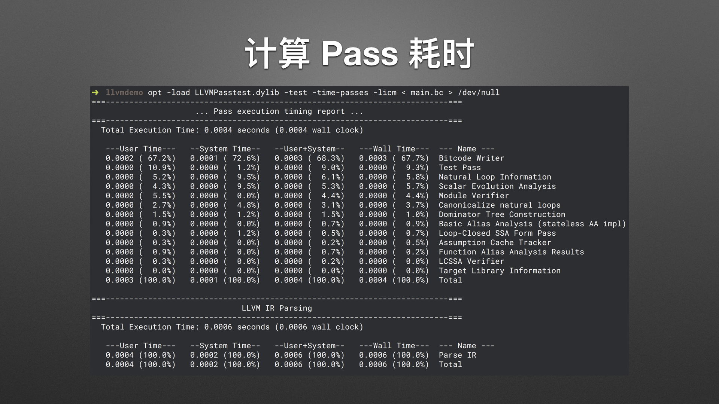Click the llvmdemo directory name in prompt

[x=124, y=92]
